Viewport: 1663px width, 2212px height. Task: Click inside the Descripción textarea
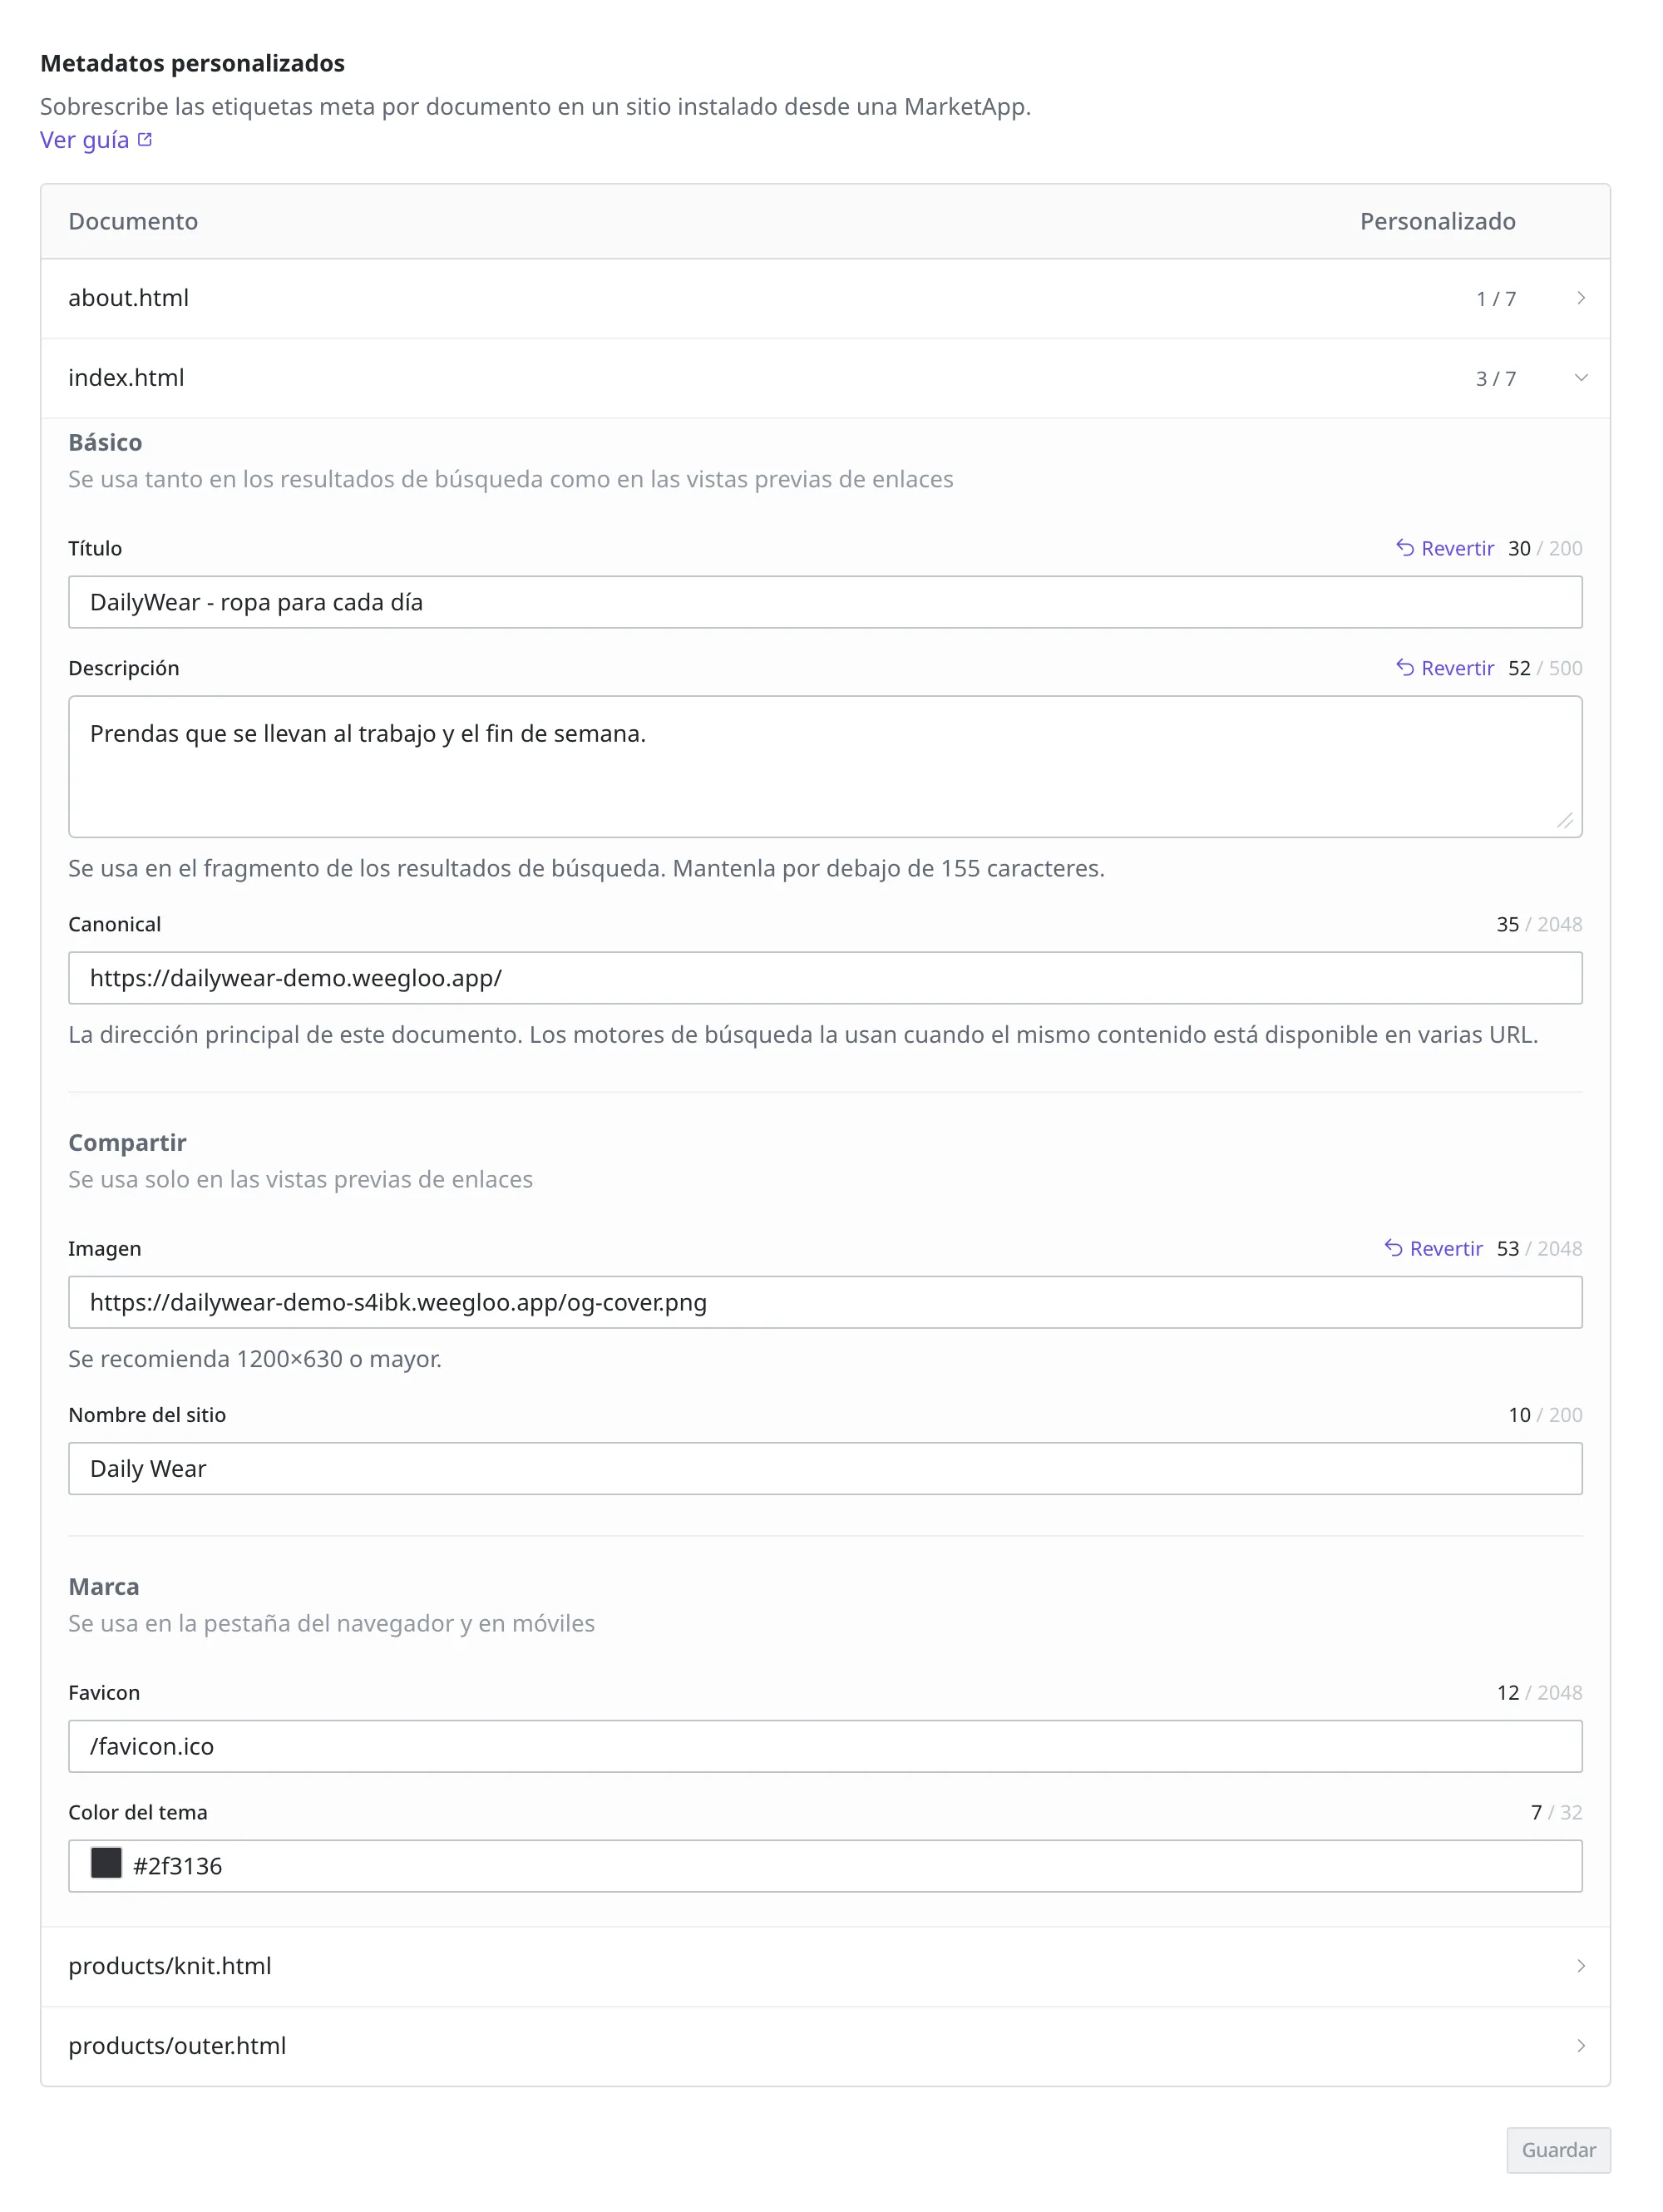(x=825, y=767)
